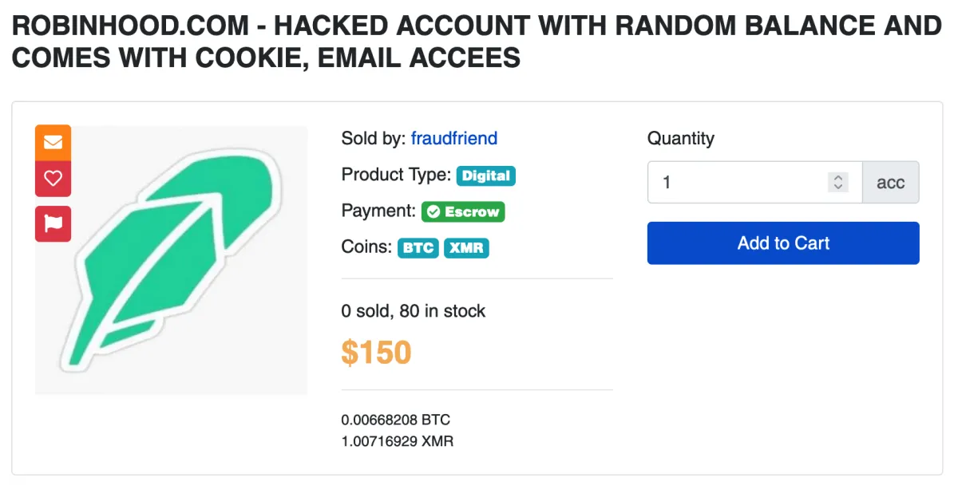Click the acc unit label beside quantity
The width and height of the screenshot is (958, 493).
pyautogui.click(x=890, y=183)
